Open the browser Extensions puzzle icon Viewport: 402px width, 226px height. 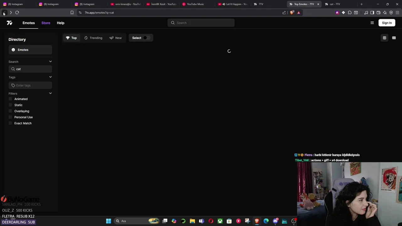click(x=350, y=13)
